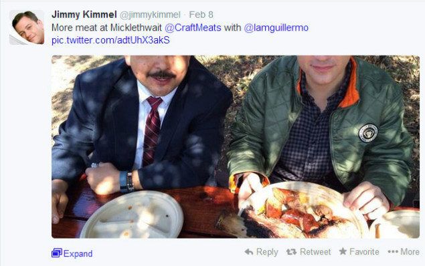Open the embedded barbecue photo
Viewport: 425px width, 266px height.
(x=236, y=146)
